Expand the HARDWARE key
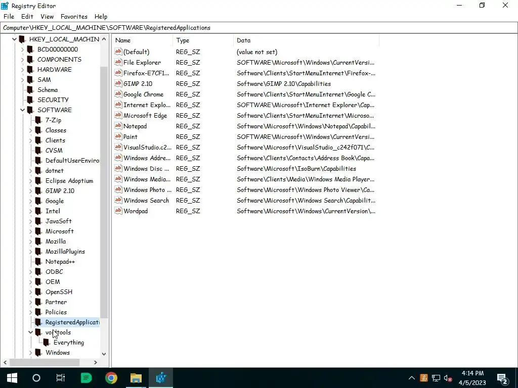The width and height of the screenshot is (518, 388). coord(22,70)
